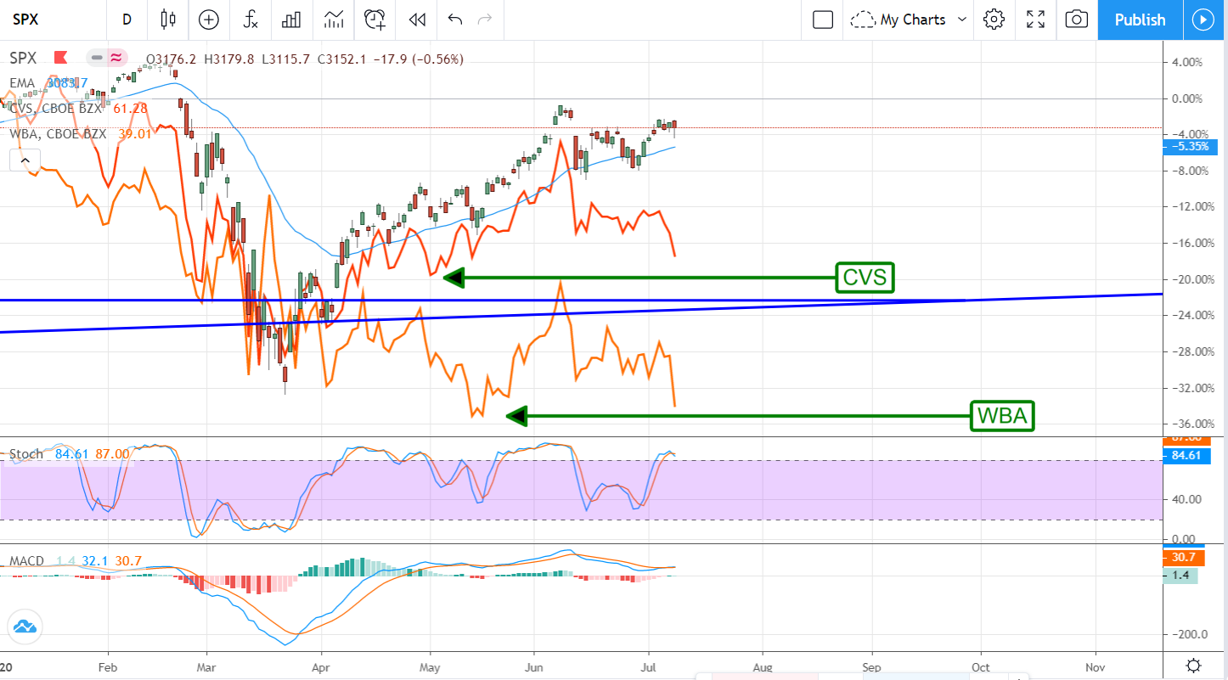Open the D time interval selector
The image size is (1228, 680).
click(127, 20)
